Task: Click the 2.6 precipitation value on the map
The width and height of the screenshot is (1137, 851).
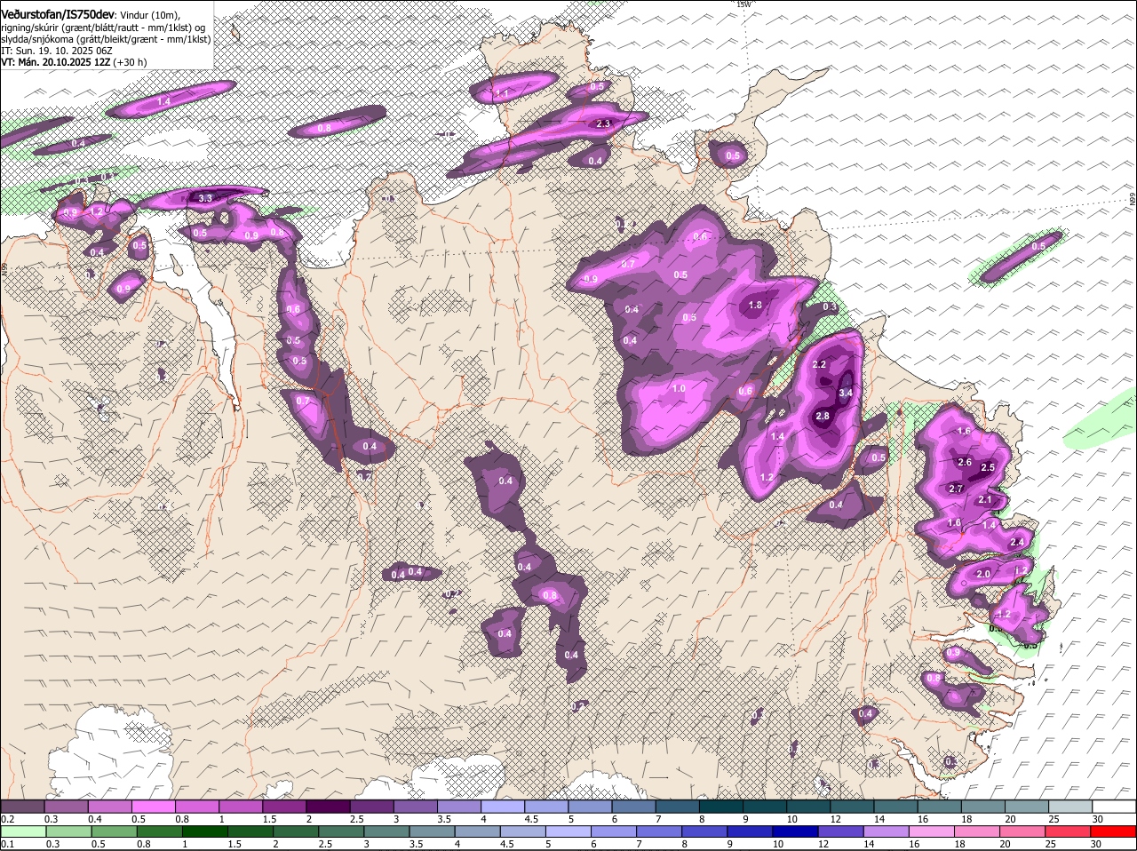Action: pos(965,462)
